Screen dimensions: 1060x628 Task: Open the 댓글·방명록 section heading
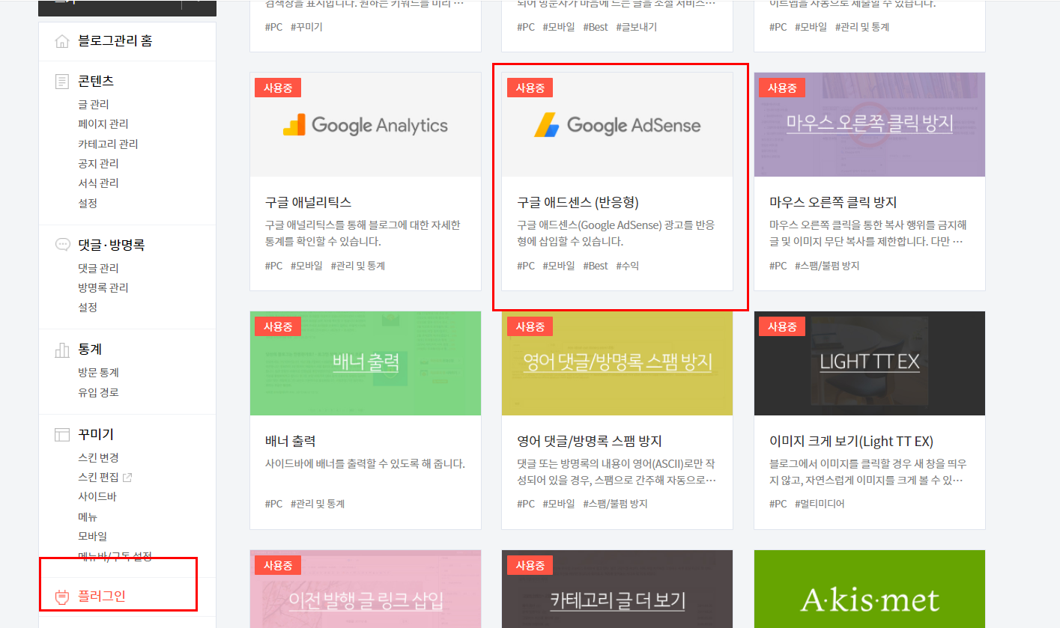pos(112,245)
